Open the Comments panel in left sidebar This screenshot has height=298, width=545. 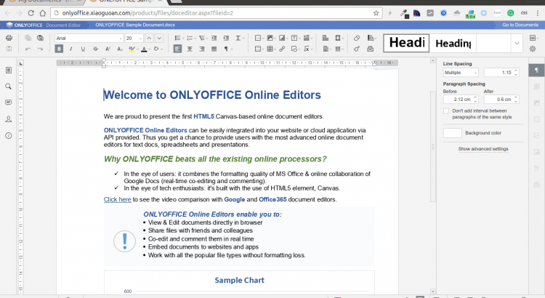9,102
